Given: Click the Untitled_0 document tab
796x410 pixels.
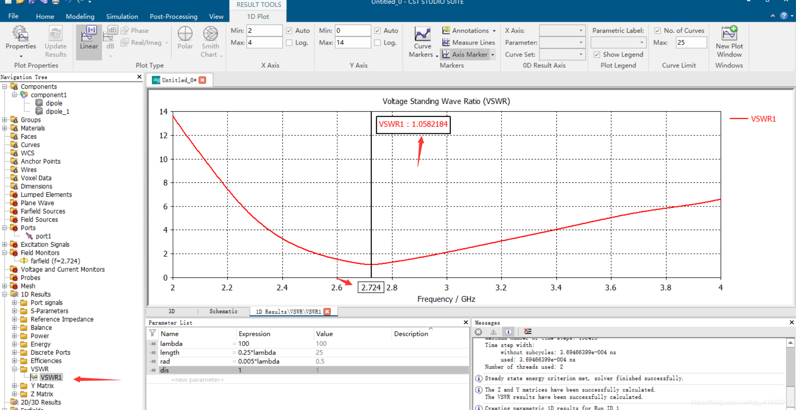Looking at the screenshot, I should (179, 80).
